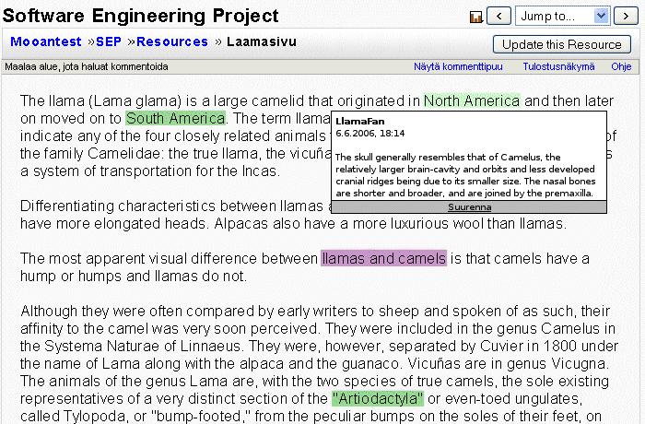Screen dimensions: 645x424
Task: Click the 6.6.2006, 18:14 timestamp
Action: pyautogui.click(x=370, y=134)
